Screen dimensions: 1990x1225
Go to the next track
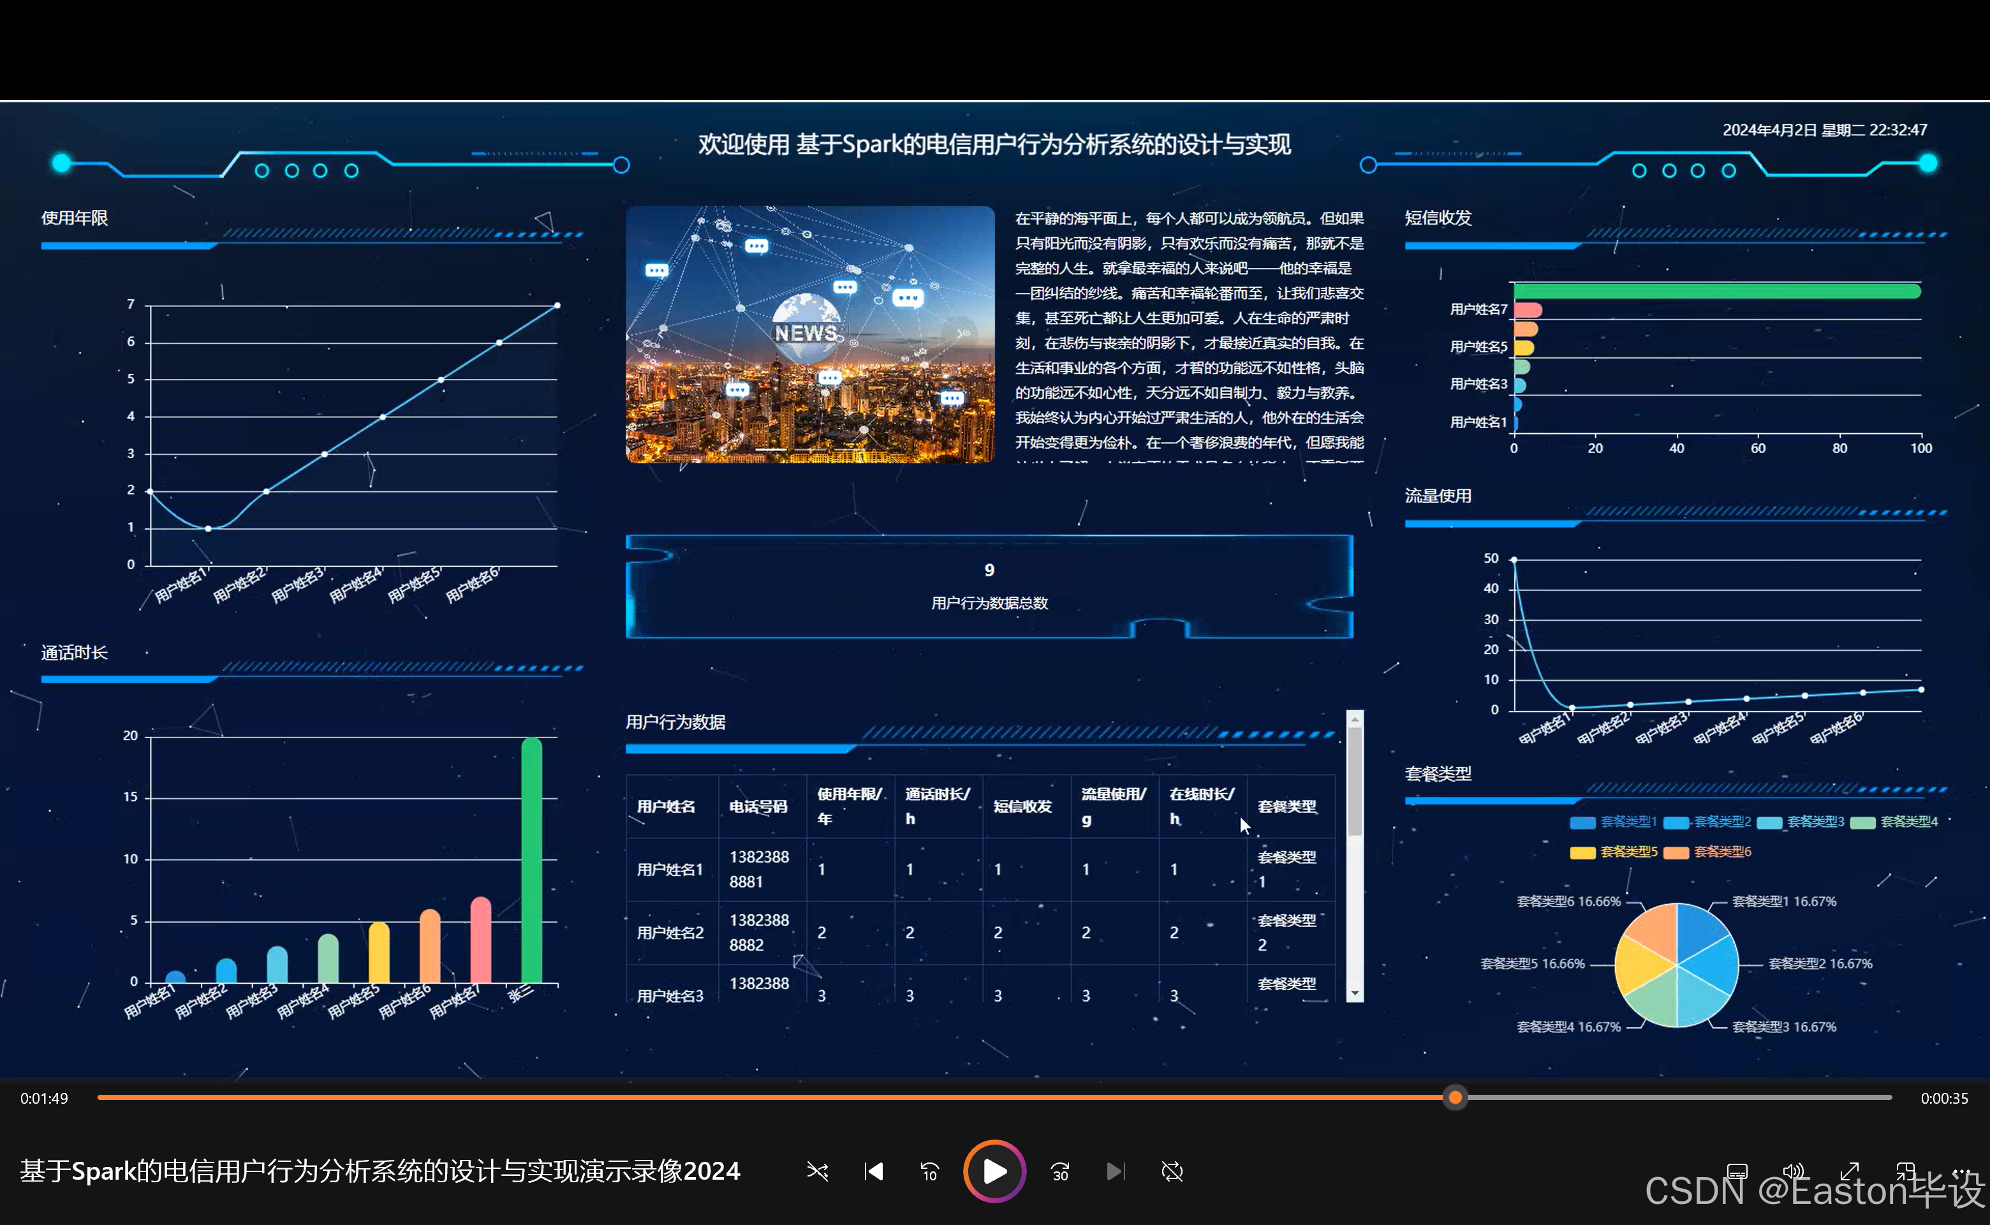(1116, 1171)
